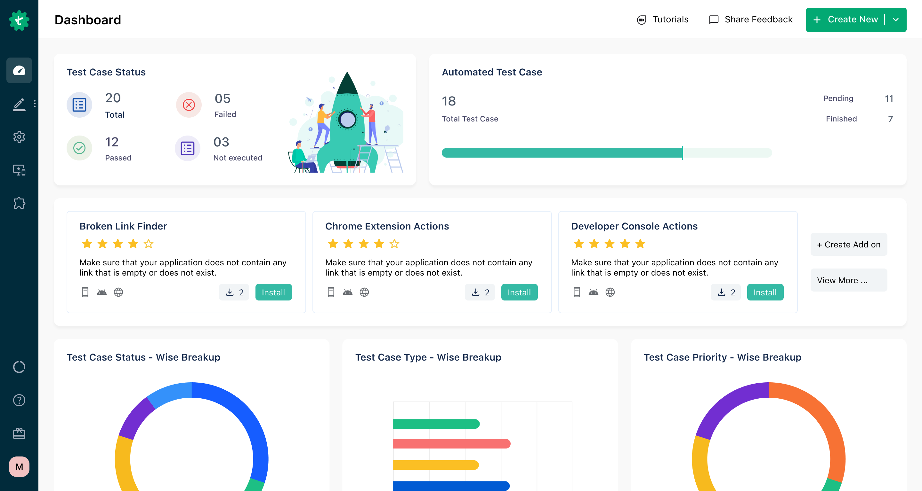Open the Dashboard from the sidebar
922x491 pixels.
19,70
